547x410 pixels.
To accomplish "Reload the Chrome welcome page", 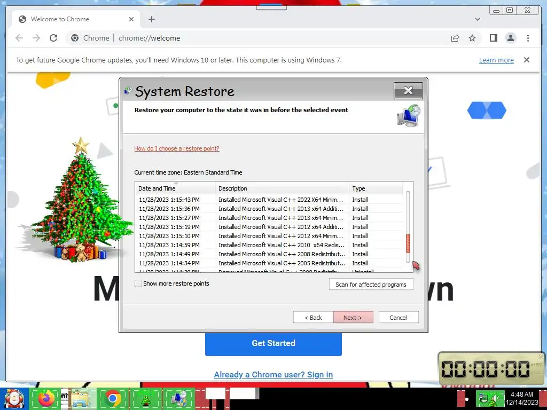I will click(53, 38).
